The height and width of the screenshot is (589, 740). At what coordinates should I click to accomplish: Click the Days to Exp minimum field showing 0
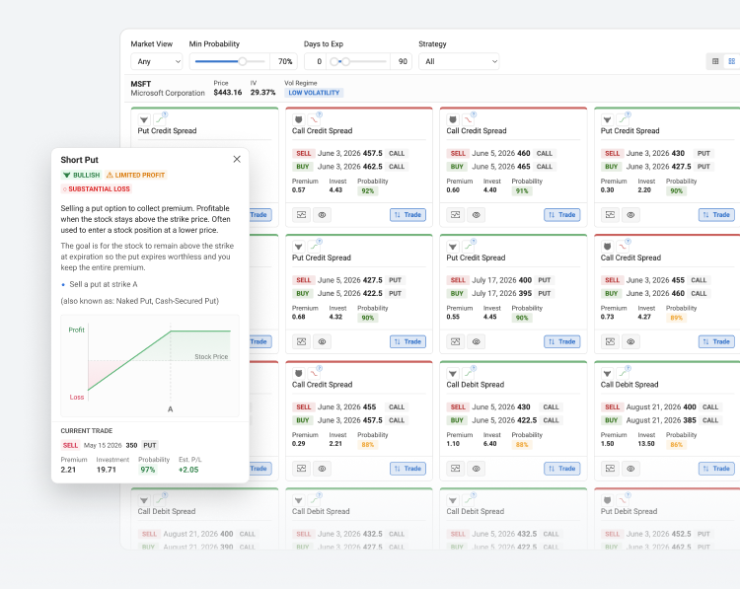tap(315, 61)
